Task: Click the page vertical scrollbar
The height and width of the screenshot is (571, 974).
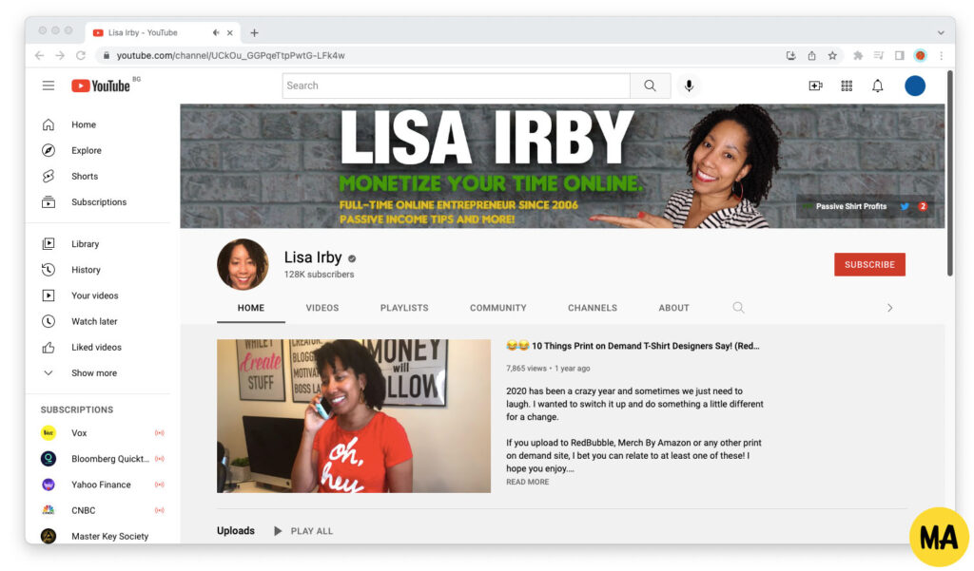Action: [950, 174]
